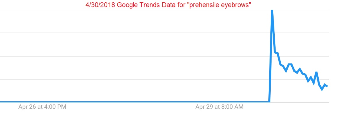Click the dark gray x-axis line after the data
Viewport: 339px width, 119px height.
[x=329, y=102]
